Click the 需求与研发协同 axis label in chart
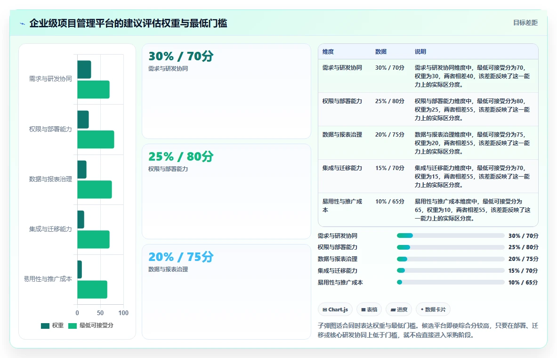 (50, 79)
